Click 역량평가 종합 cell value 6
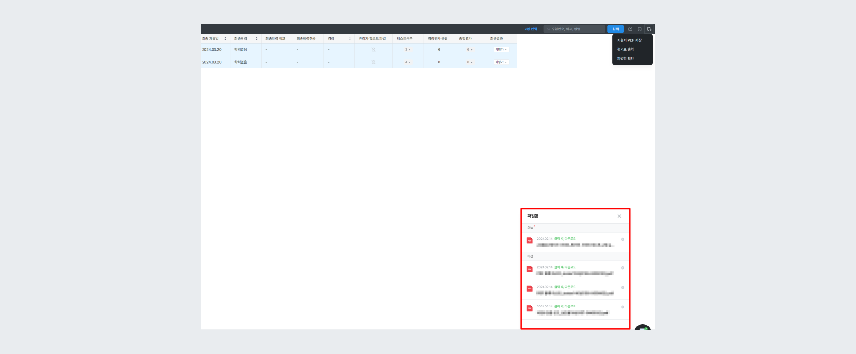 [x=439, y=50]
